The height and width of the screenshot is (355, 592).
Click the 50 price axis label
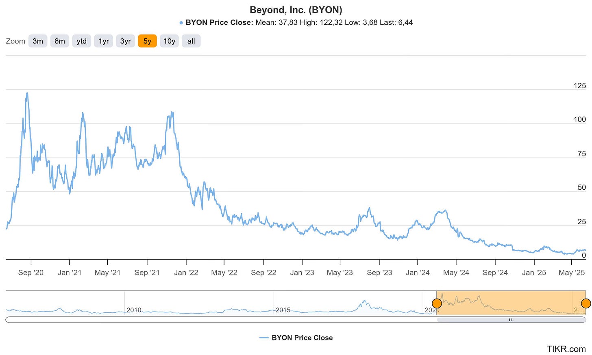(582, 188)
